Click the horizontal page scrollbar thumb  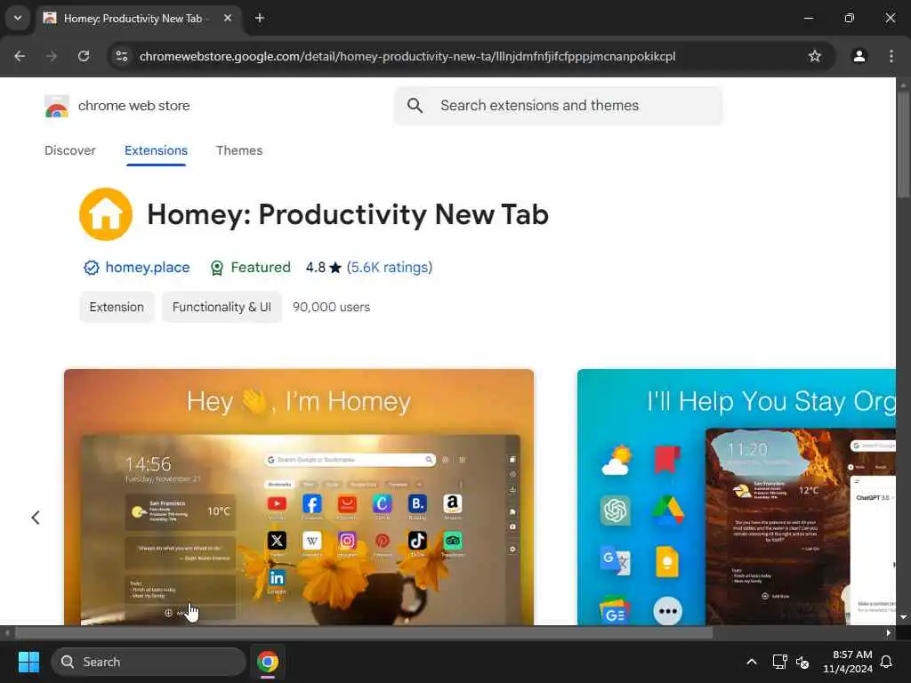[364, 633]
